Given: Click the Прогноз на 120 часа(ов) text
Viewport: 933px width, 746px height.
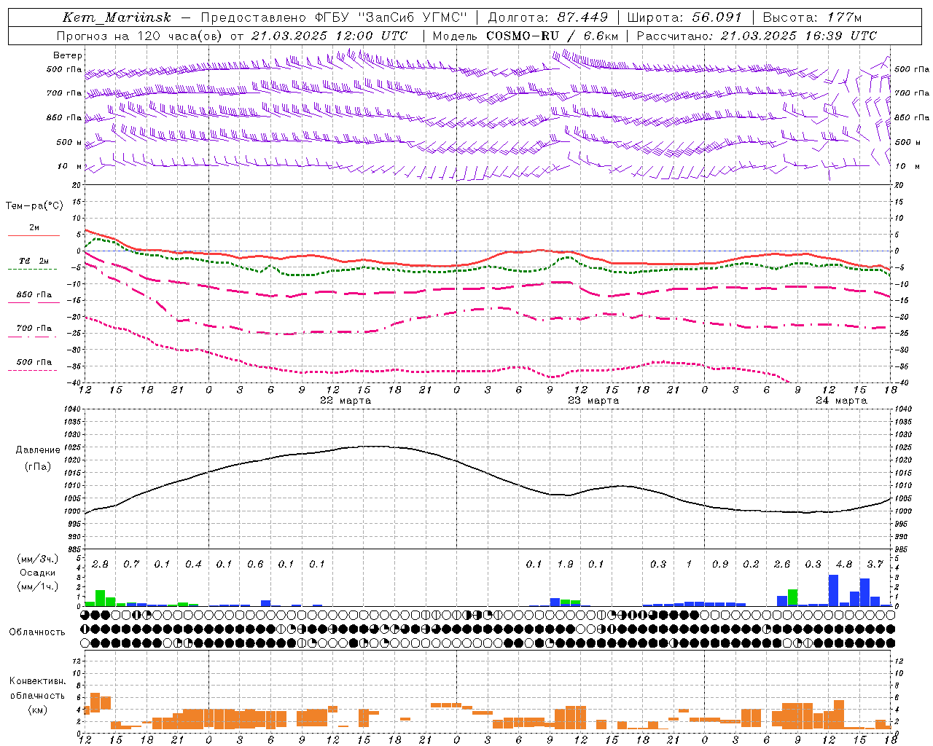Looking at the screenshot, I should tap(140, 36).
